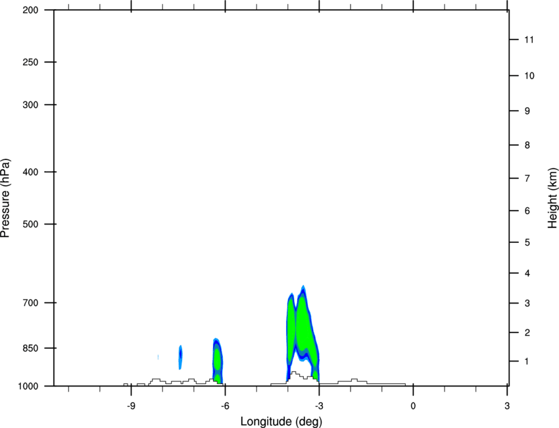Click the 7 km height label
Image resolution: width=559 pixels, height=428 pixels.
pos(527,178)
